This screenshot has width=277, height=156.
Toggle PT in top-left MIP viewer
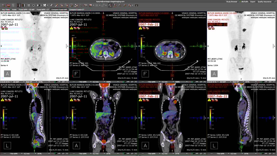click(x=59, y=82)
